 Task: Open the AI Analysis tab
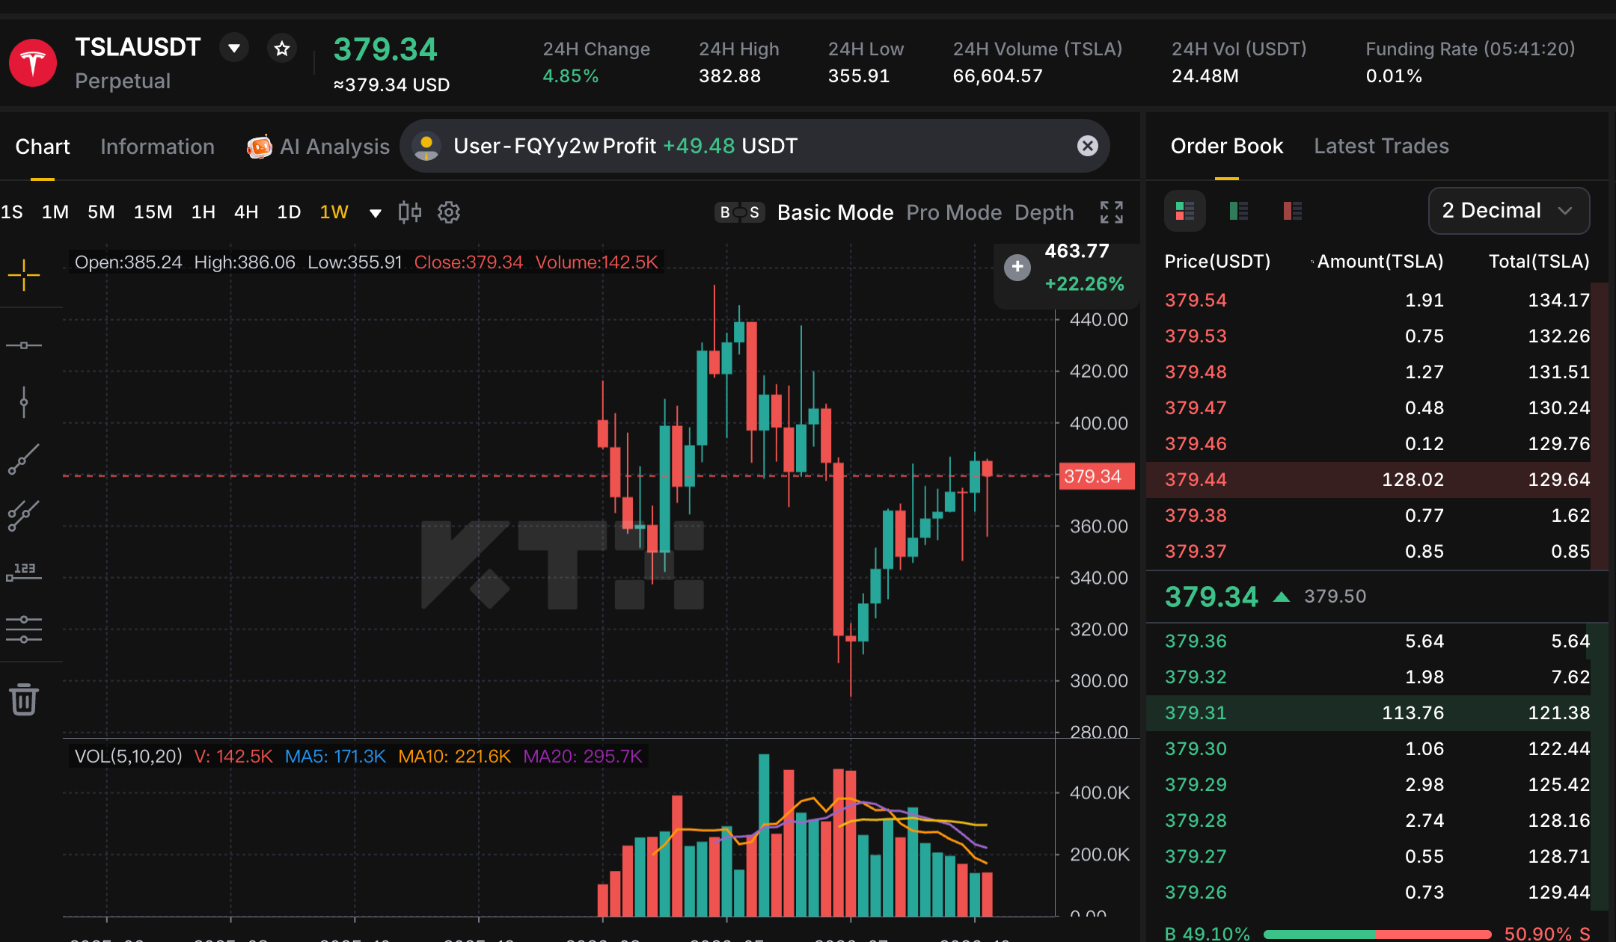319,147
